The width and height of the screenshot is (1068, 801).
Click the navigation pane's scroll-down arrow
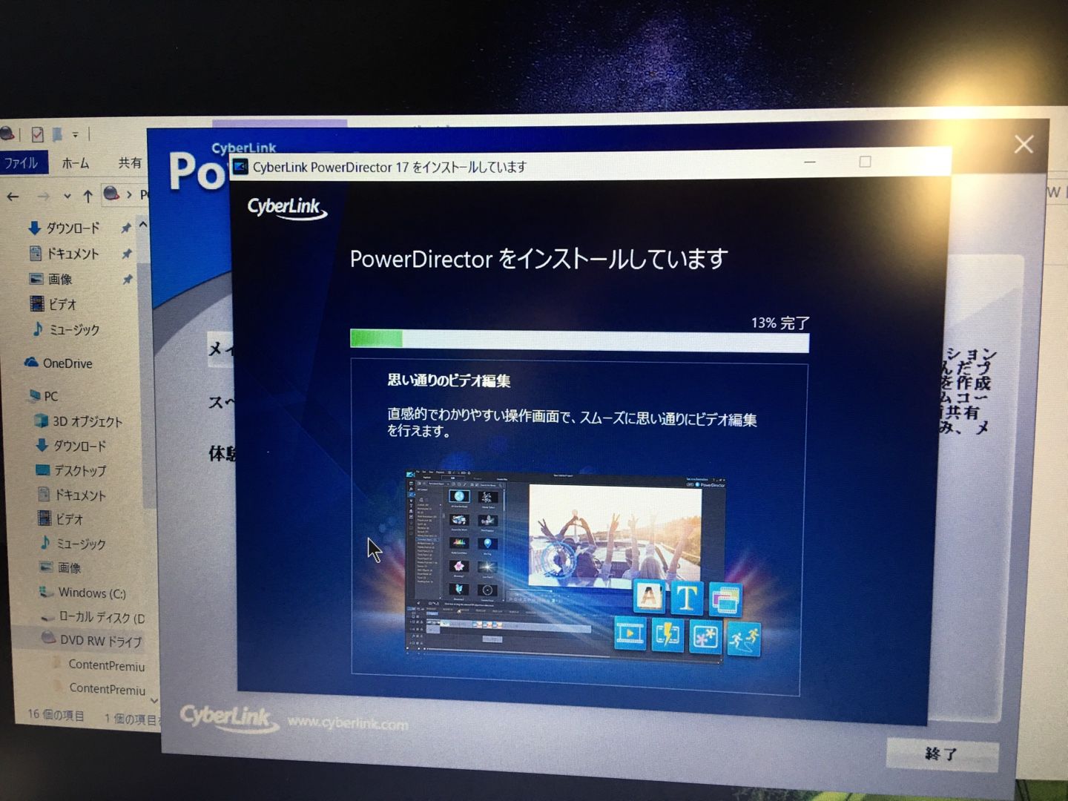pyautogui.click(x=154, y=700)
